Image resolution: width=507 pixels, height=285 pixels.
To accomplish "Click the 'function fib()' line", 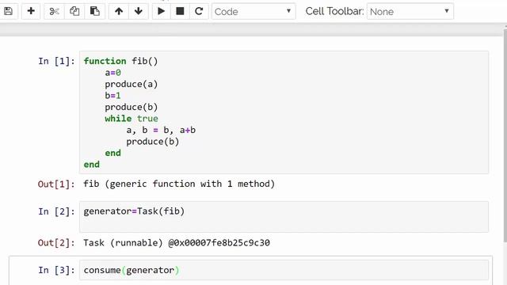I will coord(120,61).
